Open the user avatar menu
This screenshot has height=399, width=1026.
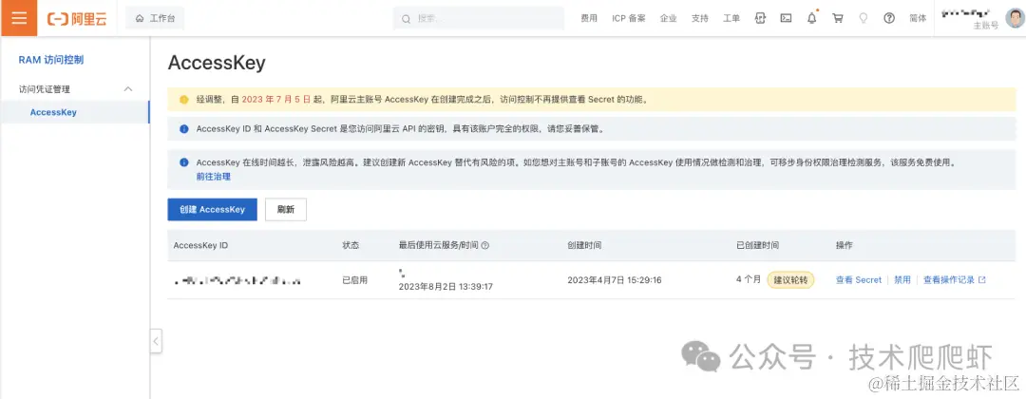click(x=1015, y=18)
